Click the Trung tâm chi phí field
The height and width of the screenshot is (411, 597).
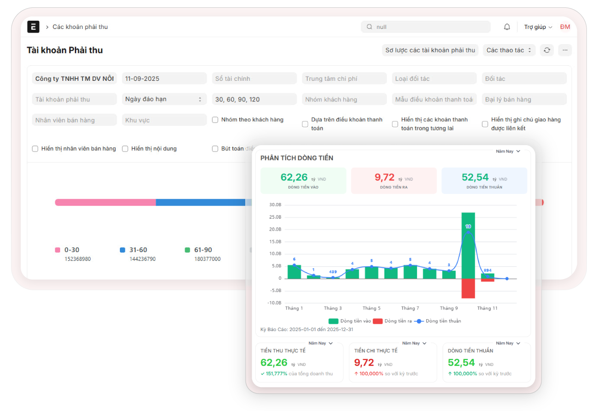tap(344, 79)
